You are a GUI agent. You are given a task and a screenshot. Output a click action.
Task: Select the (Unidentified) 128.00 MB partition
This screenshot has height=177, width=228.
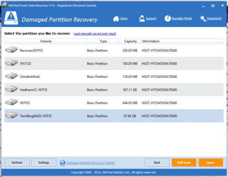point(114,77)
